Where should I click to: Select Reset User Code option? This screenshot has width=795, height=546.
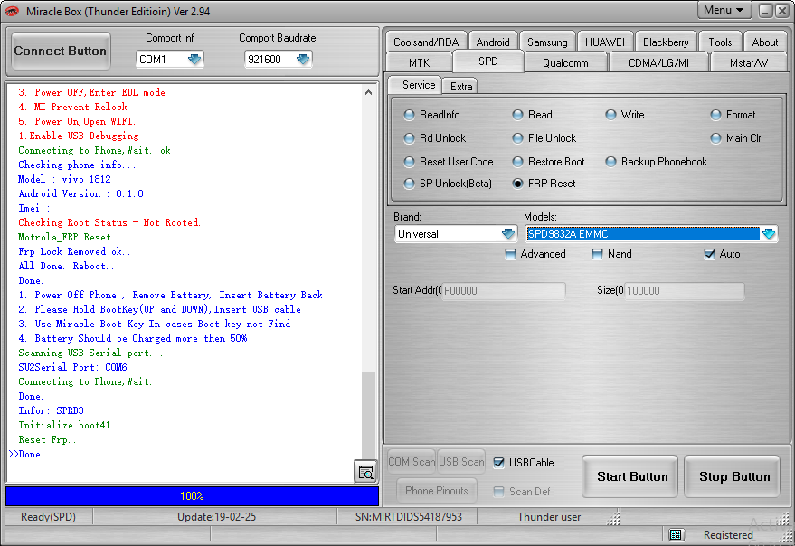click(409, 162)
